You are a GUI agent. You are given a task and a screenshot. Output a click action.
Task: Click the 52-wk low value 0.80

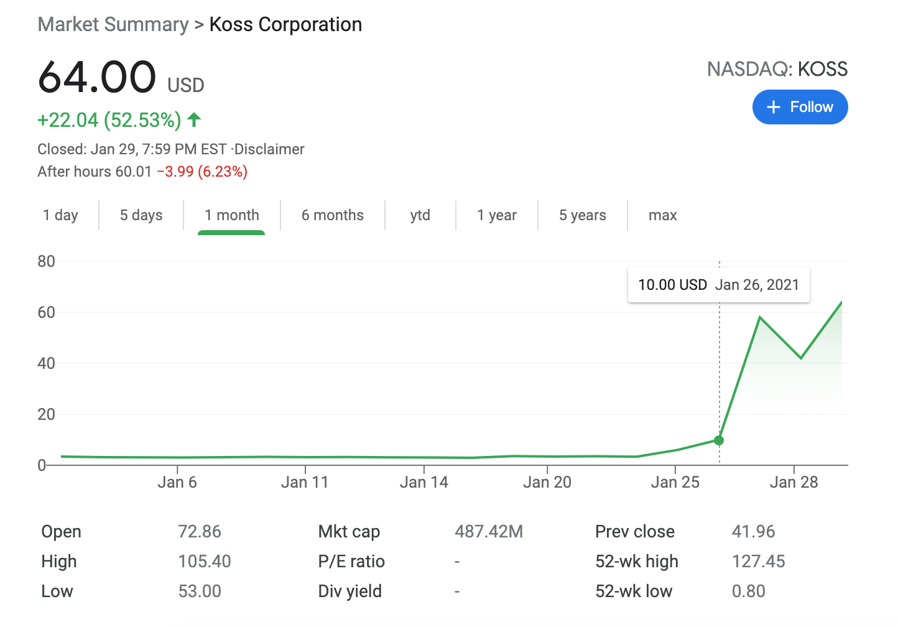click(x=749, y=592)
